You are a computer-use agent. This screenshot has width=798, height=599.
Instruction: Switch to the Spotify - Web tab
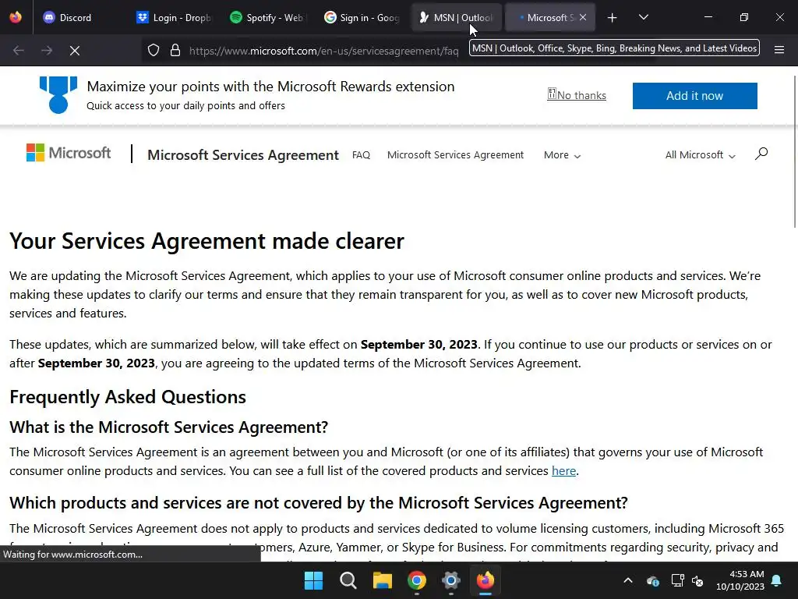(267, 17)
